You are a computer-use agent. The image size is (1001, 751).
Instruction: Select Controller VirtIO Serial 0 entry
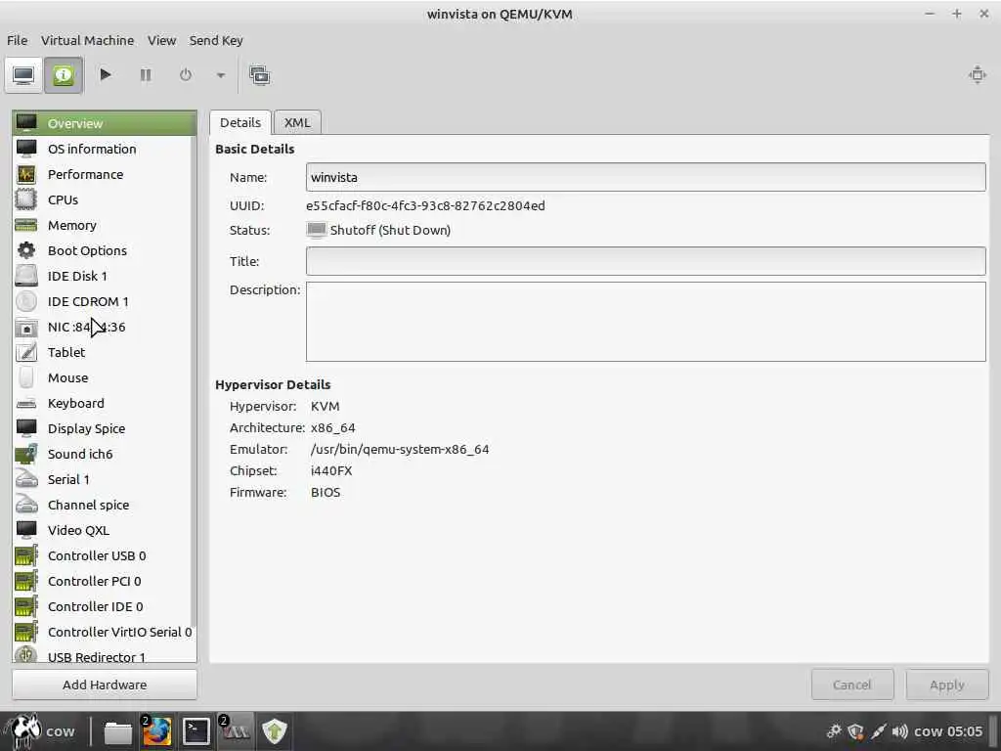click(x=104, y=633)
